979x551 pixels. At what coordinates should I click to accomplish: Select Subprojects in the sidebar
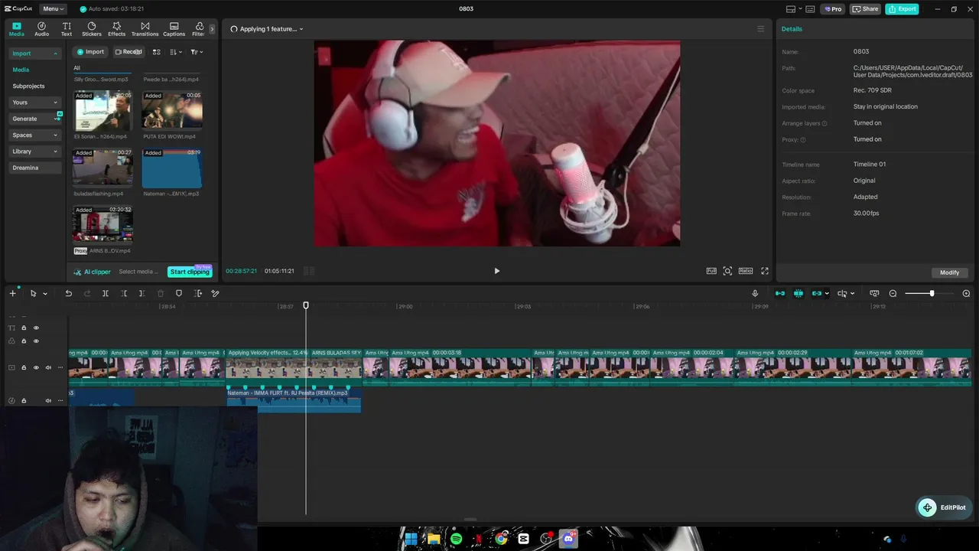tap(28, 86)
